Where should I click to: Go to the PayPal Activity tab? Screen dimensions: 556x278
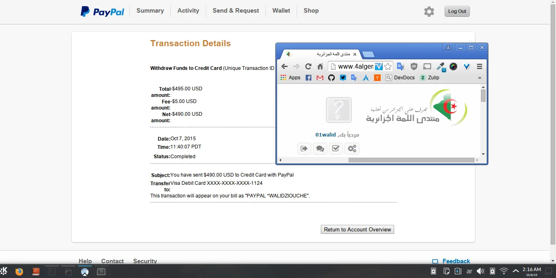[188, 11]
